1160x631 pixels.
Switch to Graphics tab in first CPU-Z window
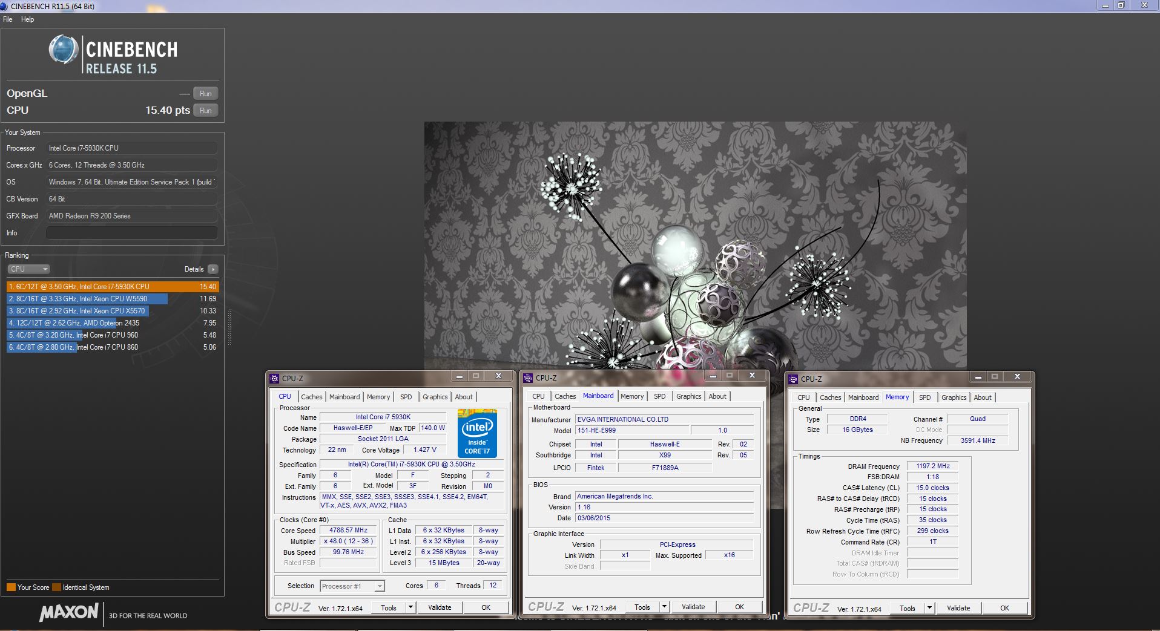click(435, 397)
